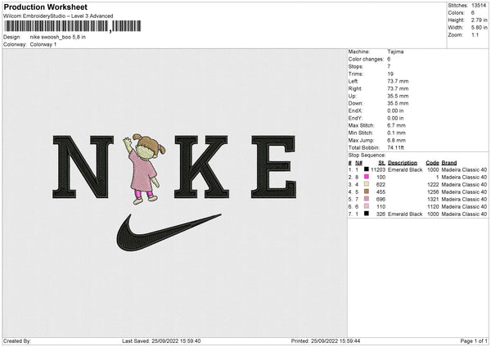Select the embroidered letter K
The image size is (491, 347).
pyautogui.click(x=201, y=167)
